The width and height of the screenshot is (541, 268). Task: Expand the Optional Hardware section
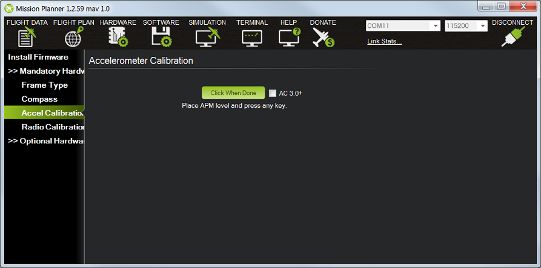(x=46, y=141)
